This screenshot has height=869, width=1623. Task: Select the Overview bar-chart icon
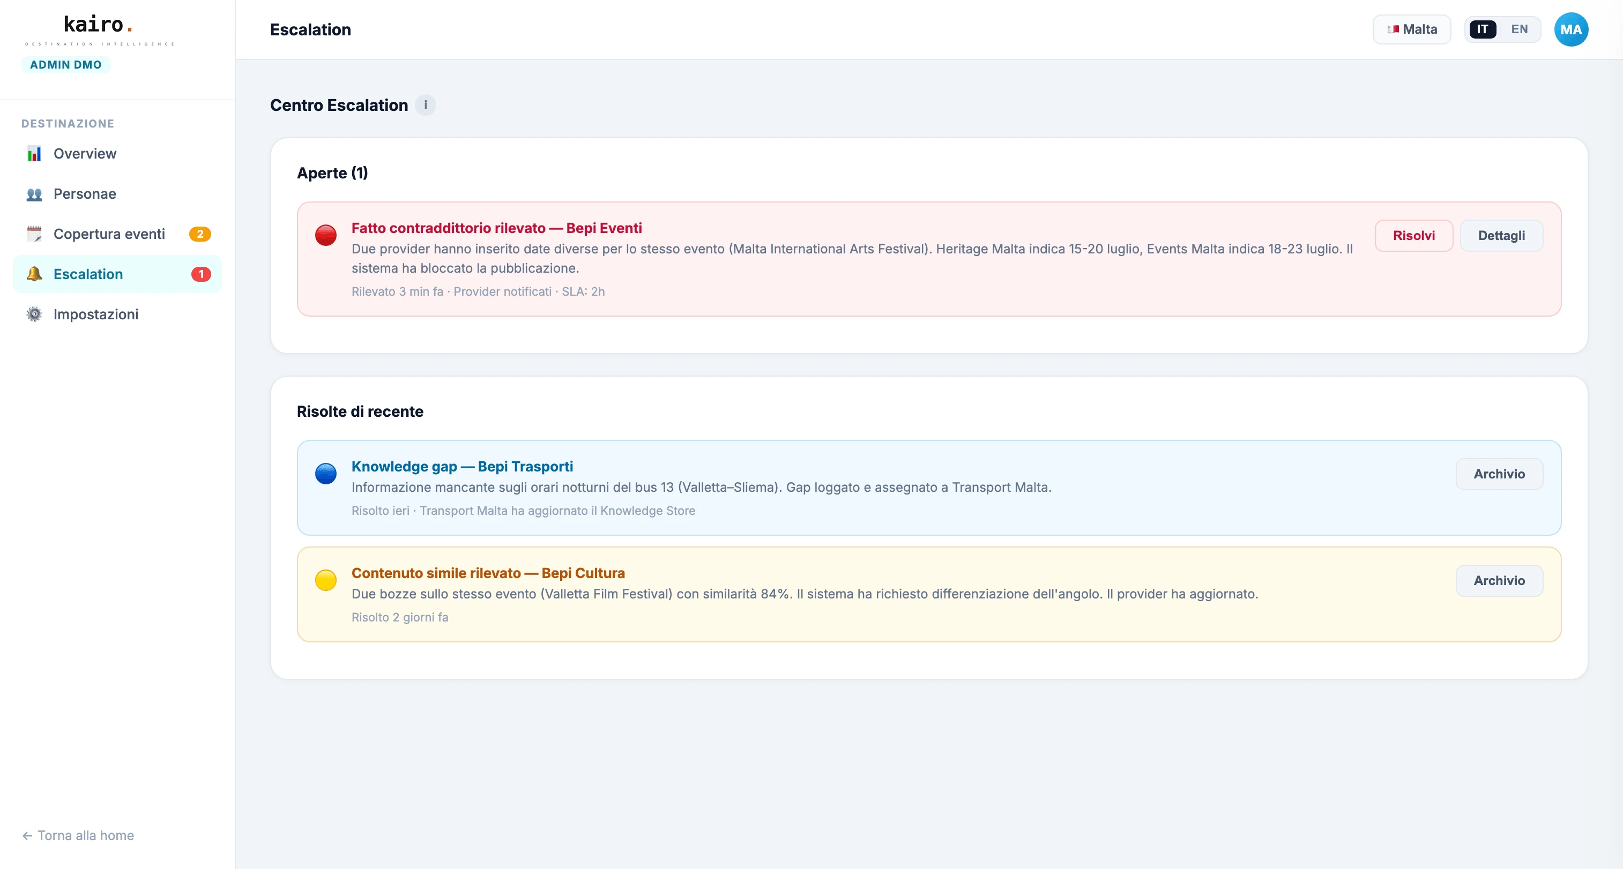pyautogui.click(x=34, y=154)
